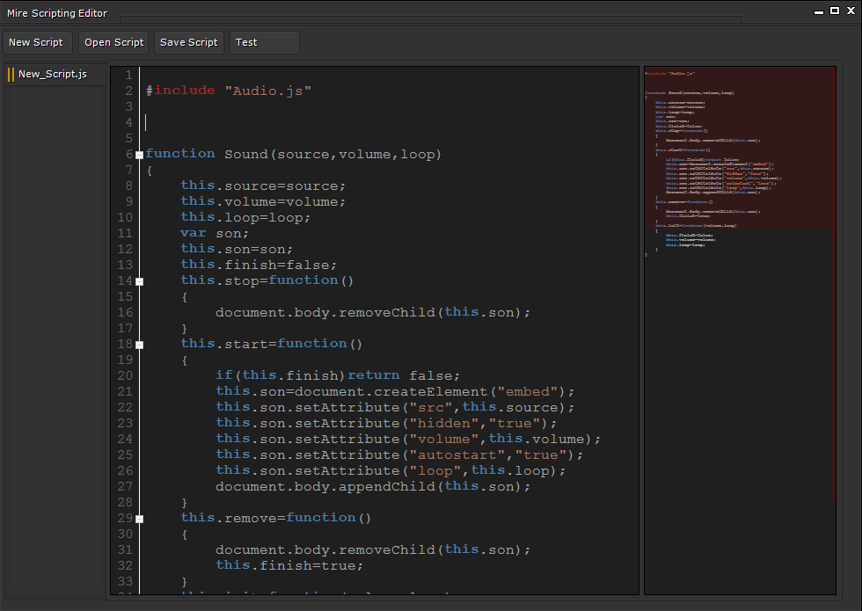Click the setAttribute("autostart","true") line
This screenshot has height=611, width=862.
tap(399, 455)
